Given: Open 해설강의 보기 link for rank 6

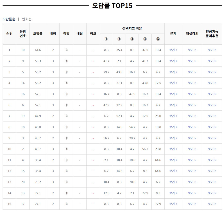Looking at the screenshot, I should coord(192,105).
